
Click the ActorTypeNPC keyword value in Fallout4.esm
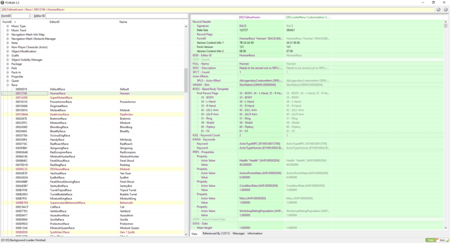pyautogui.click(x=259, y=144)
